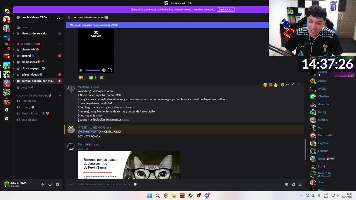Click the chat vertical scrollbar
The height and width of the screenshot is (200, 356).
pyautogui.click(x=305, y=150)
